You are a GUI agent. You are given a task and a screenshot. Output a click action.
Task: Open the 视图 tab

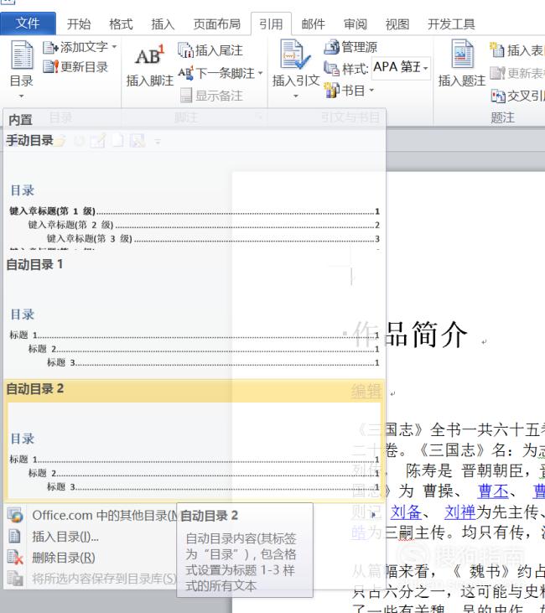point(397,24)
